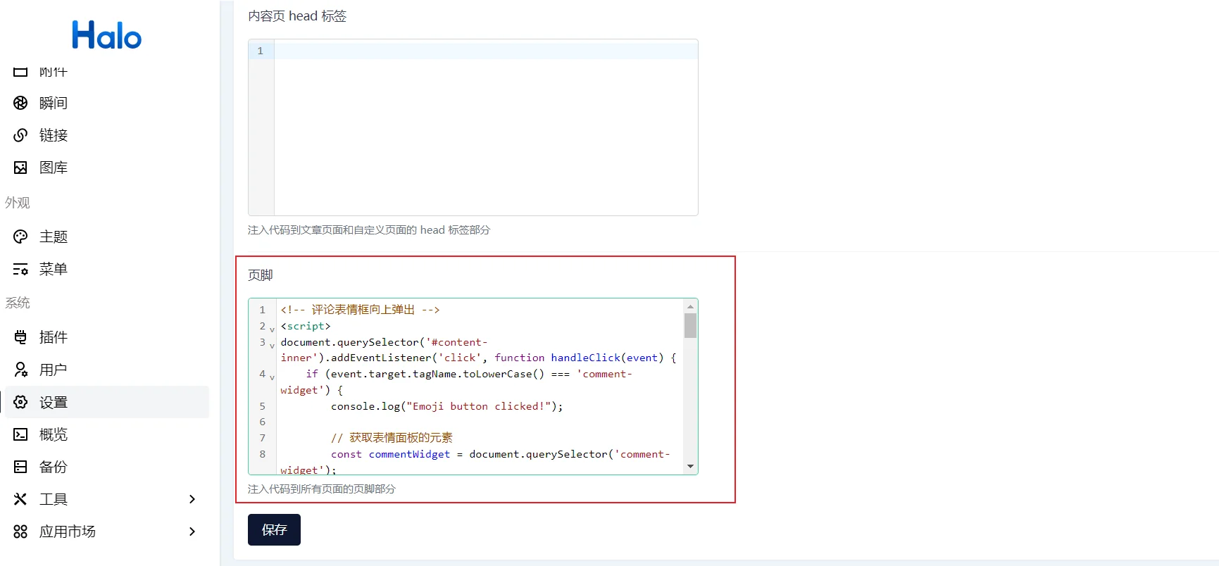Click footer editor scrollbar up arrow
The image size is (1219, 566).
pos(690,306)
